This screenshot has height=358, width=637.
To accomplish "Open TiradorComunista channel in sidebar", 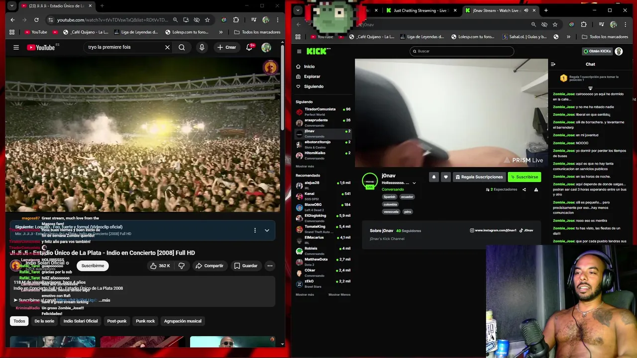I will coord(323,112).
